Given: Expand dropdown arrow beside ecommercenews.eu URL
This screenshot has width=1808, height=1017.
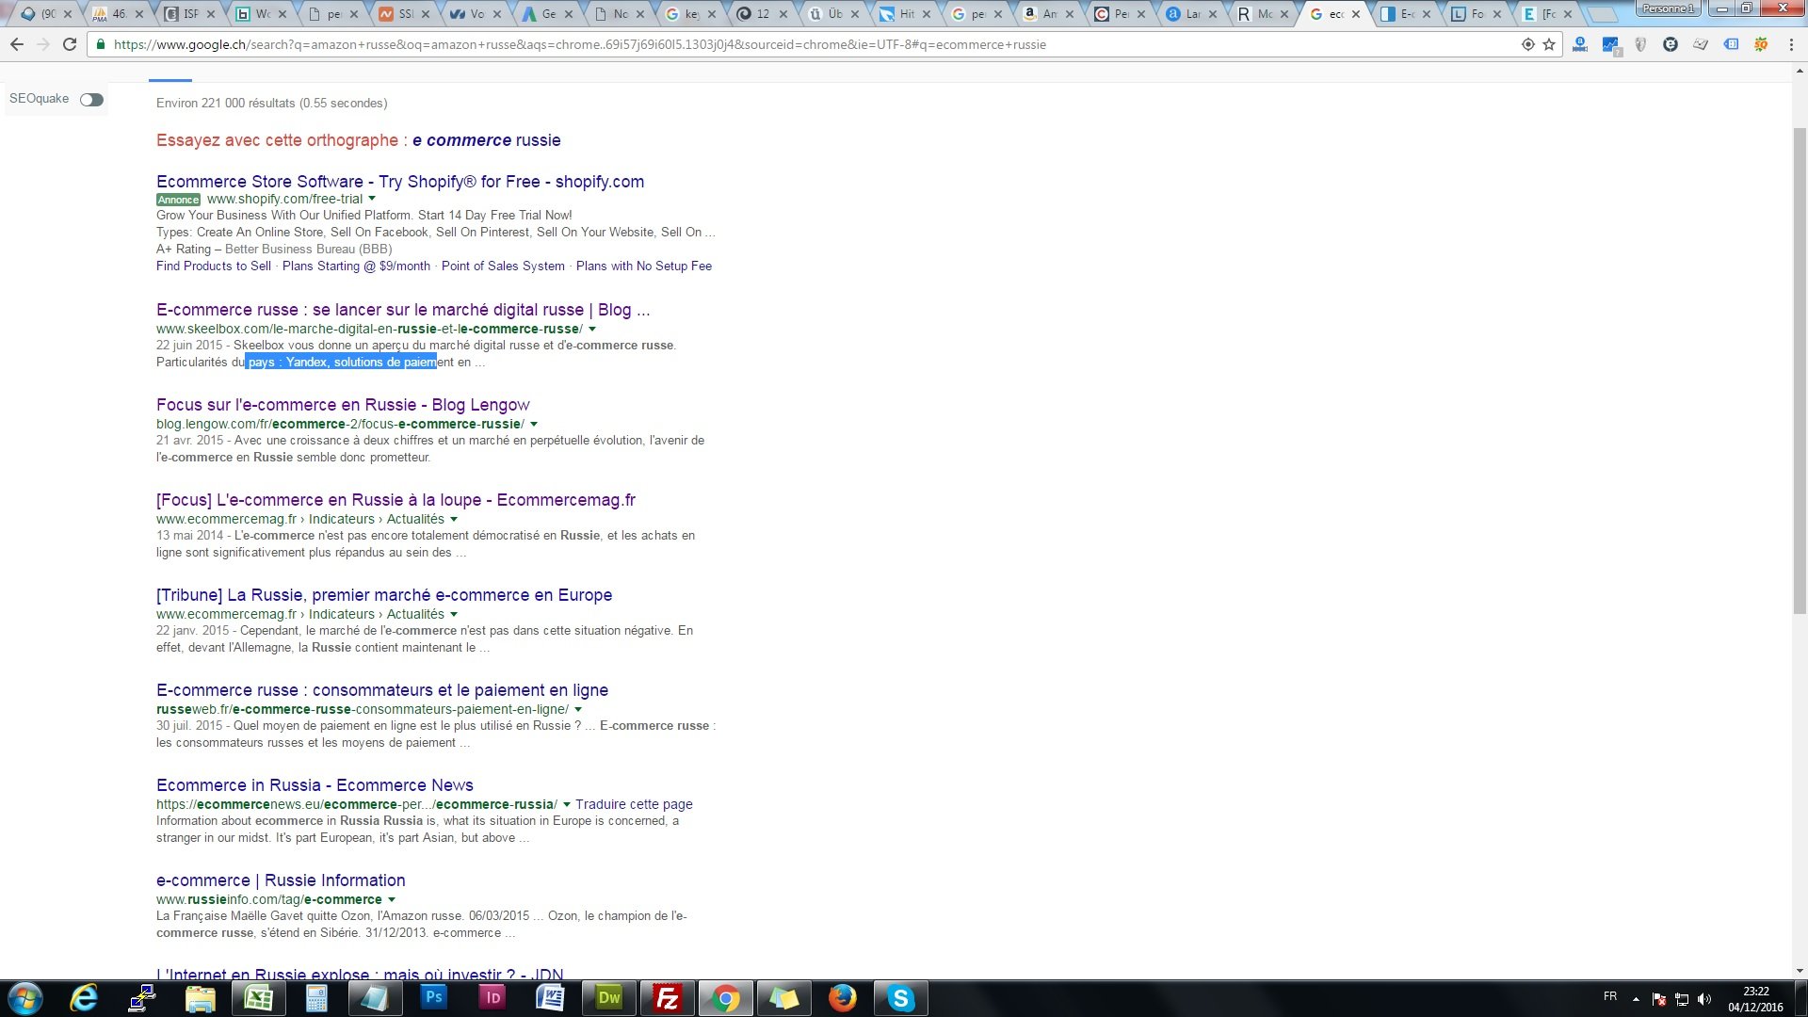Looking at the screenshot, I should point(566,804).
